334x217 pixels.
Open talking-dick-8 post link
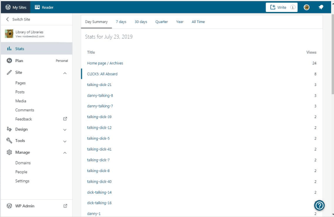(x=98, y=171)
